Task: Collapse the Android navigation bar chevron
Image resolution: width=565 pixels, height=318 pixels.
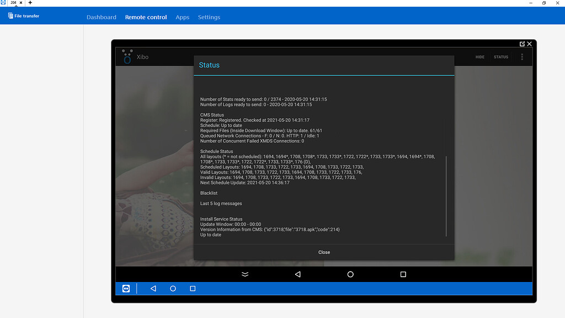Action: 244,274
